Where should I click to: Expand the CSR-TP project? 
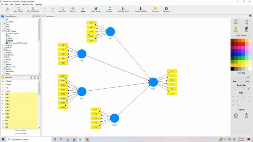click(2, 48)
